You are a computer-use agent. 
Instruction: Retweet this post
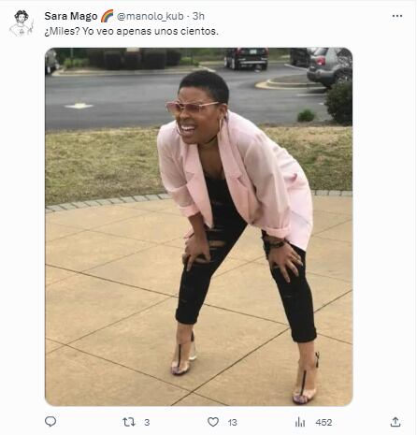[x=129, y=422]
